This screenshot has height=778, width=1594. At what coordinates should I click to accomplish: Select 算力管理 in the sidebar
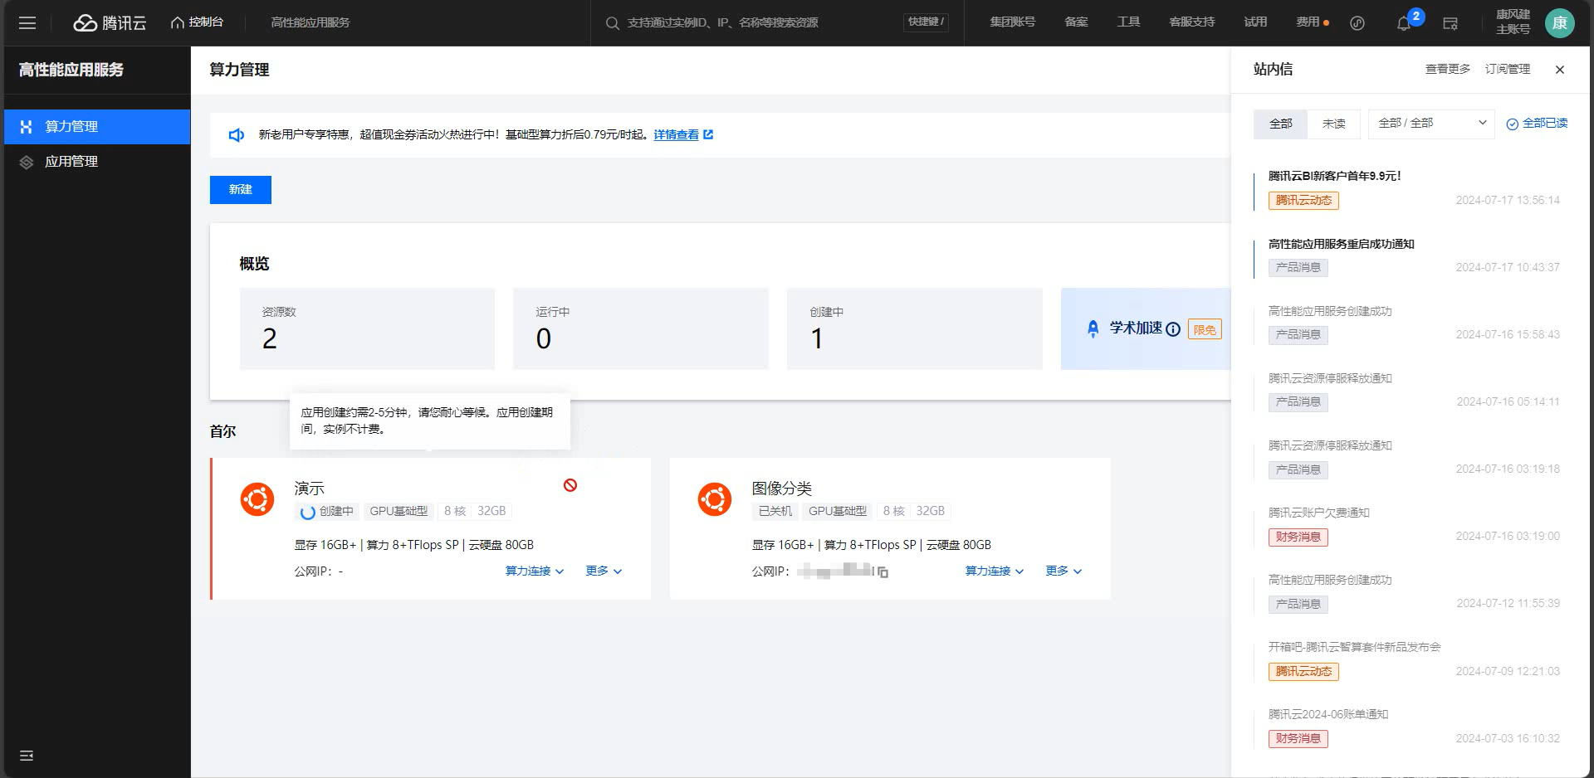coord(97,127)
